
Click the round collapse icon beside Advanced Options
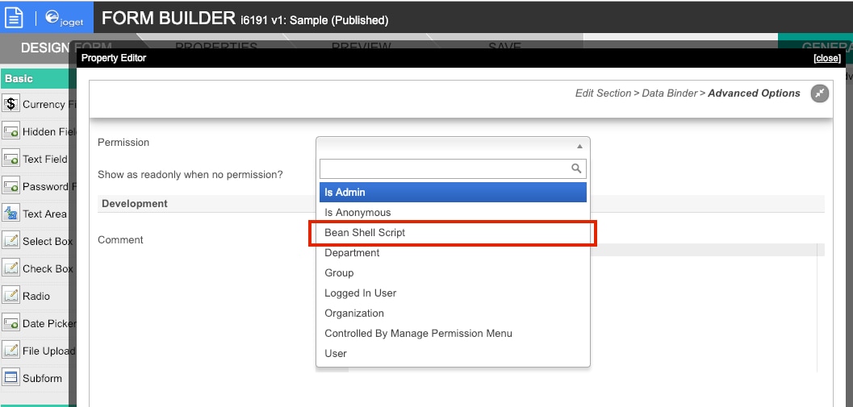(820, 93)
